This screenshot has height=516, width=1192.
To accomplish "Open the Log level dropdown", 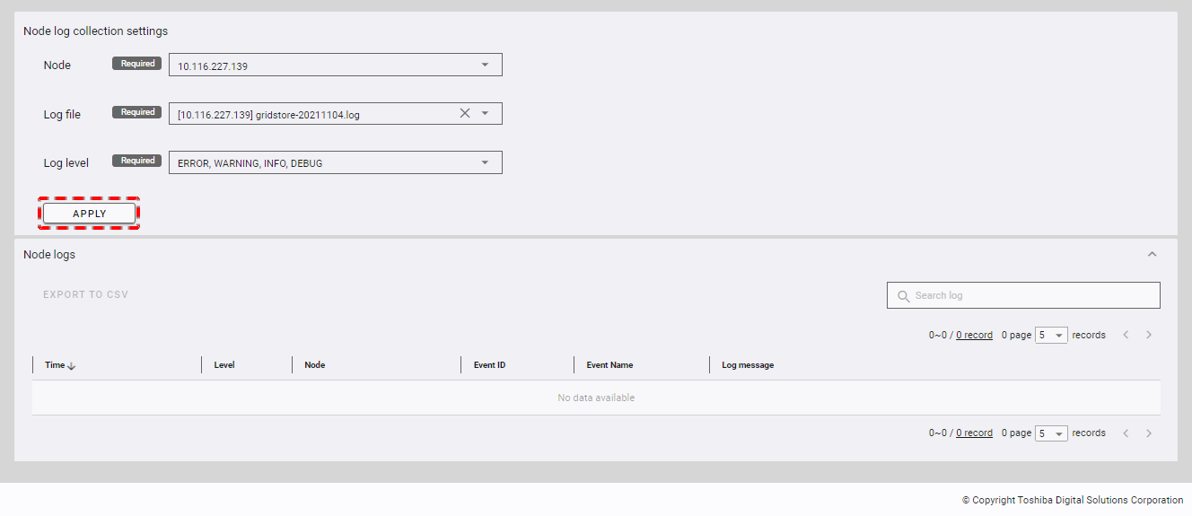I will [x=485, y=162].
